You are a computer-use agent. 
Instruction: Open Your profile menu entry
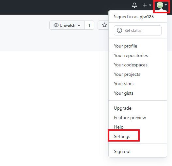click(x=125, y=46)
